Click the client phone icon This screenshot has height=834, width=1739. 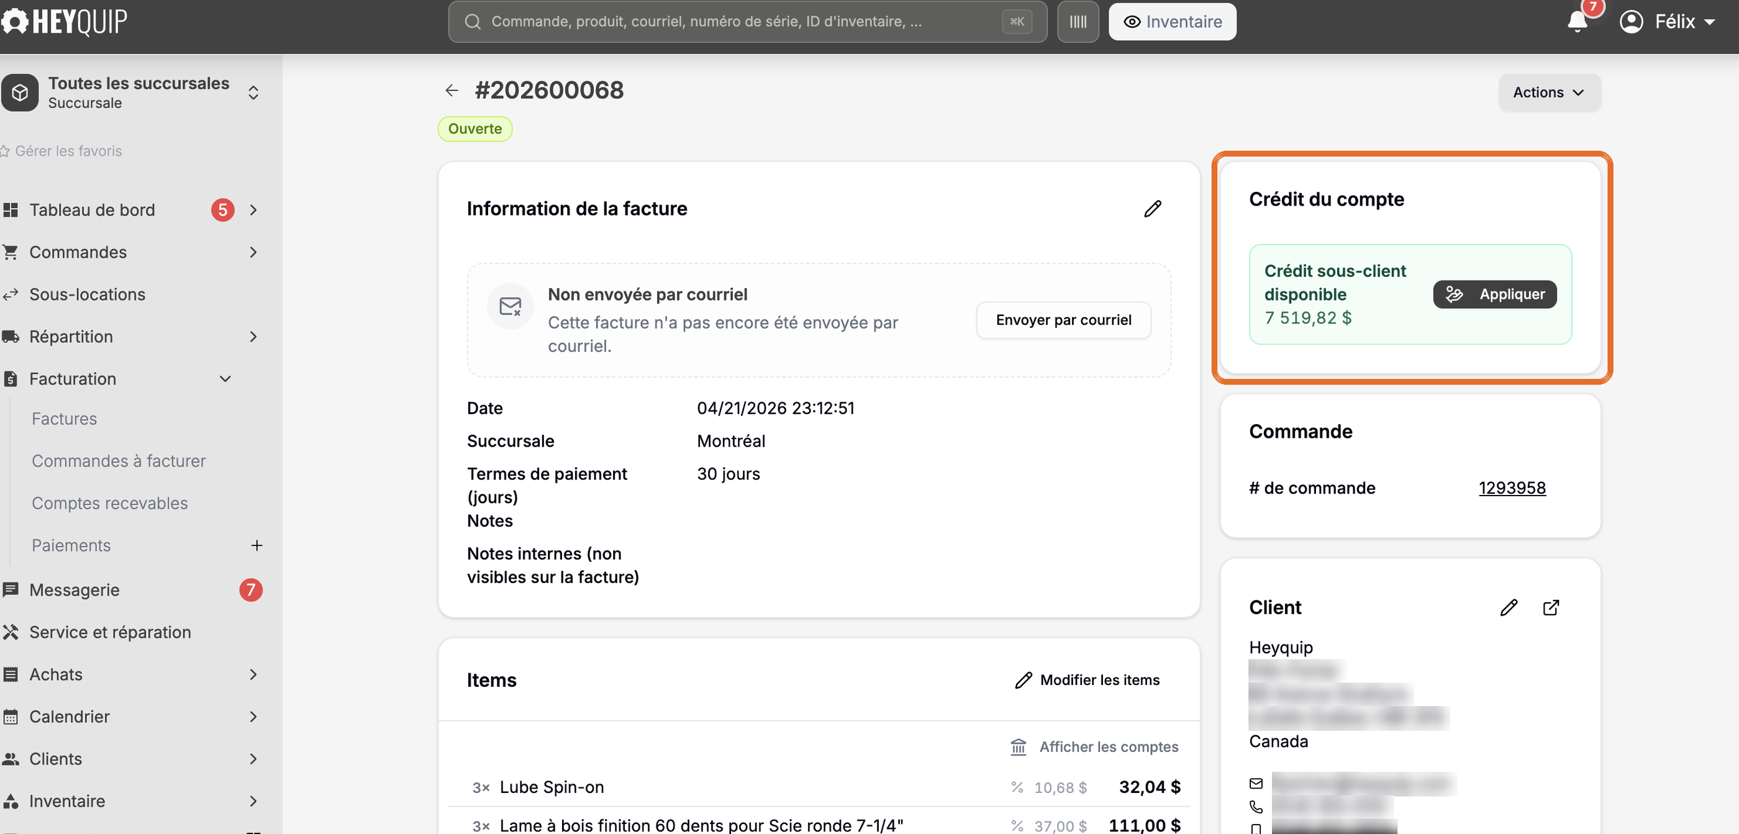[1256, 806]
